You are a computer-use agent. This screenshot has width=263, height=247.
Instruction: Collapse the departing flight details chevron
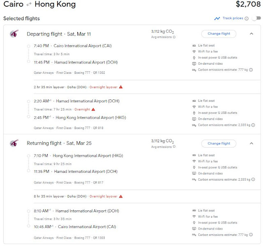pyautogui.click(x=251, y=34)
